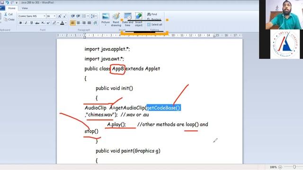Expand the text highlight color dropdown arrow

(x=58, y=23)
